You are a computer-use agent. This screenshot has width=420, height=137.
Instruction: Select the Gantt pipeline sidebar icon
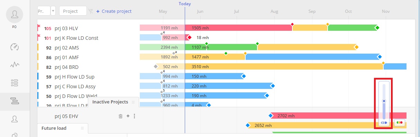click(x=15, y=101)
